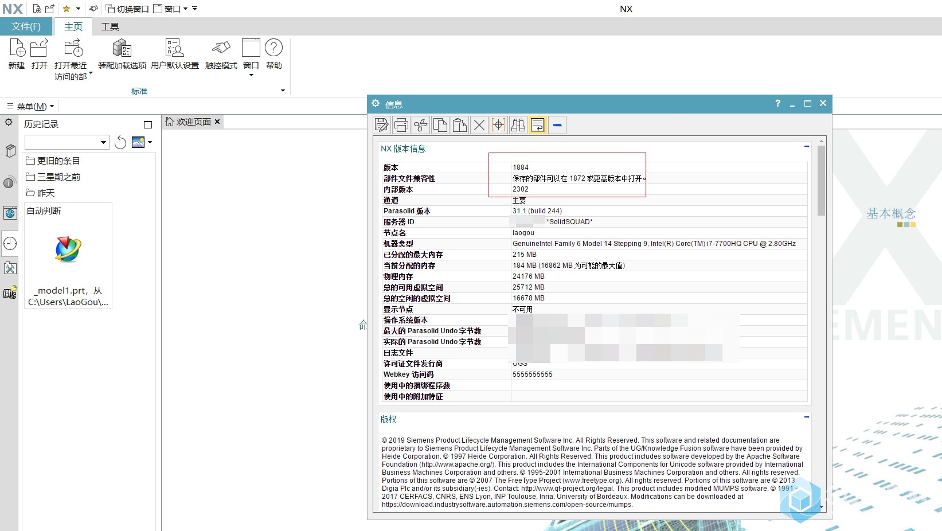The width and height of the screenshot is (942, 531).
Task: Click the 信息 window gear icon
Action: [376, 103]
